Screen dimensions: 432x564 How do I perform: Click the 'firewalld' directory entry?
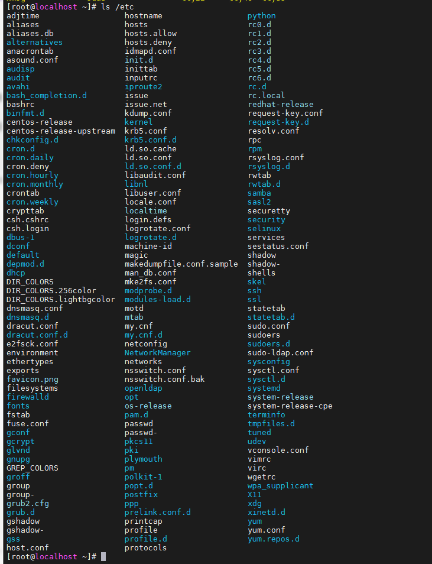click(27, 397)
